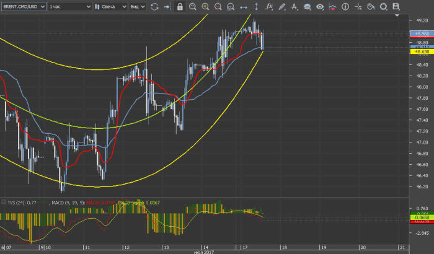Click the 48.00 price axis tick

click(422, 87)
